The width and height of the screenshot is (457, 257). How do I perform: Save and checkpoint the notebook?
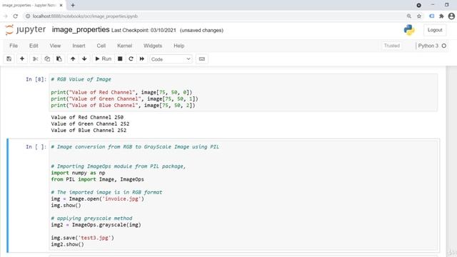coord(9,59)
